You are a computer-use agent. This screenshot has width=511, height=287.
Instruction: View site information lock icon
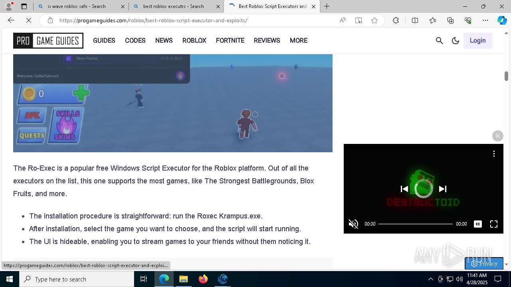(50, 20)
